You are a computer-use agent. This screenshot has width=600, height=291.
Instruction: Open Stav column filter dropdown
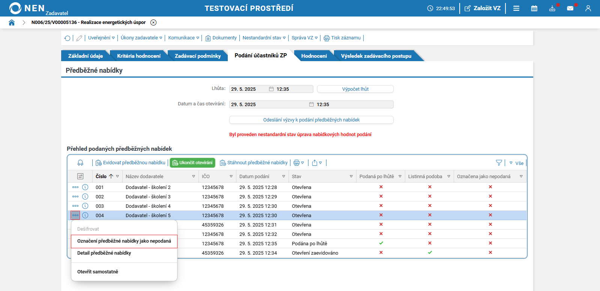tap(351, 176)
